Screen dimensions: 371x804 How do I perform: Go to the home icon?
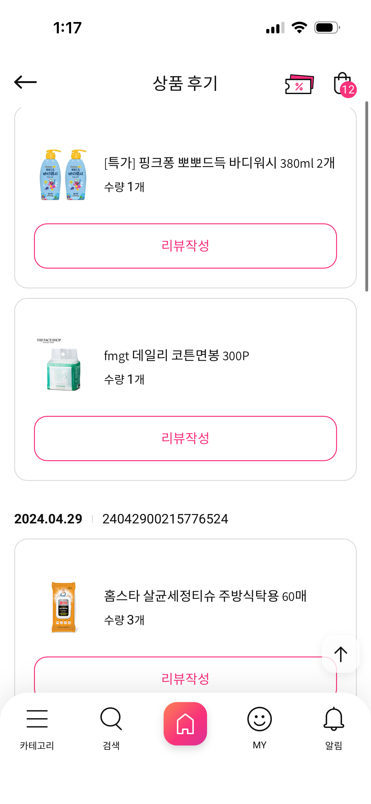pyautogui.click(x=185, y=723)
